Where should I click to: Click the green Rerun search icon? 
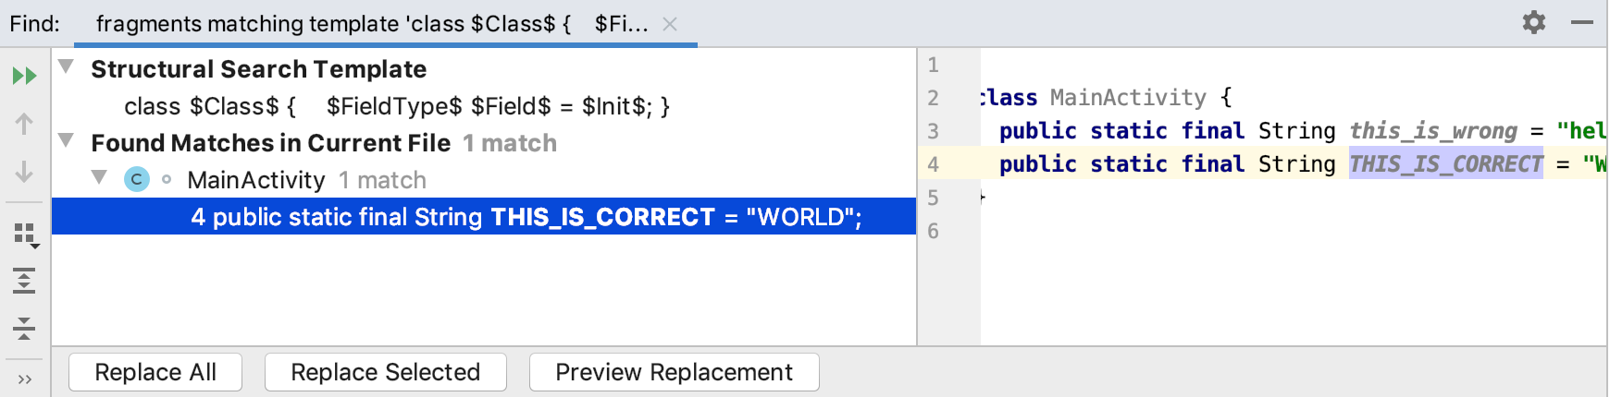(x=24, y=76)
